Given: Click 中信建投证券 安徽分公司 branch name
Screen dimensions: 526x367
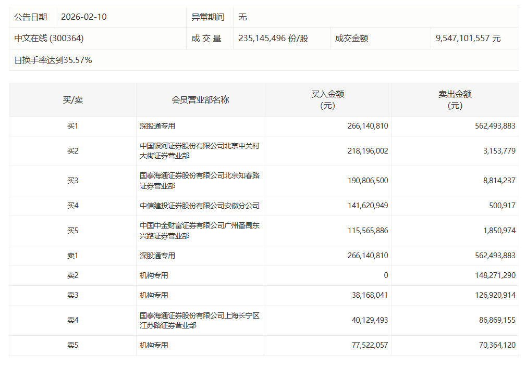Looking at the screenshot, I should [x=199, y=206].
